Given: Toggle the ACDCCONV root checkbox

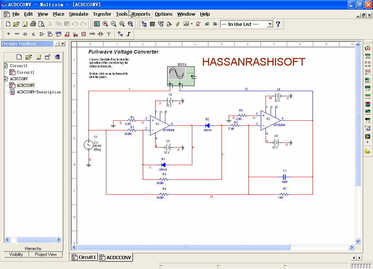Looking at the screenshot, I should pyautogui.click(x=5, y=79).
